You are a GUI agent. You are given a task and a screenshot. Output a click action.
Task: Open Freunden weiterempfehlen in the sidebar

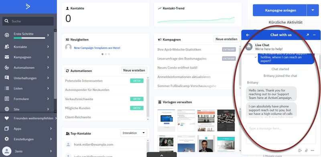pyautogui.click(x=33, y=118)
